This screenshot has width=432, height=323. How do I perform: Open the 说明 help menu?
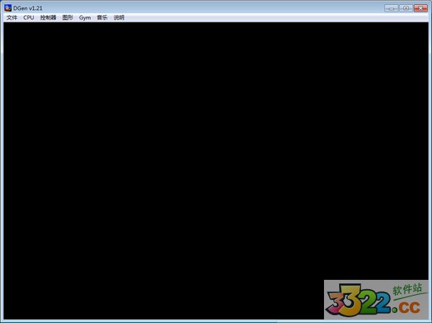click(x=119, y=17)
